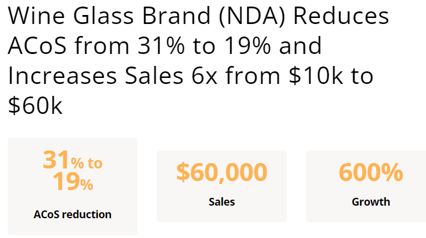Viewport: 426px width, 238px height.
Task: Click the ACoS reduction label
Action: 73,215
